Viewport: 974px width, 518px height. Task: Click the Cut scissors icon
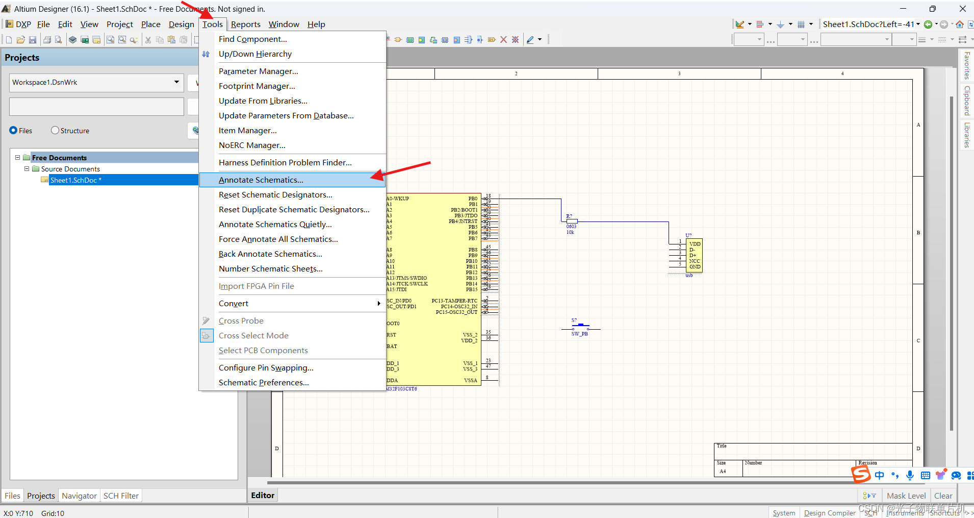[148, 40]
